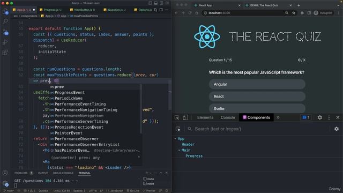Switch to the NextButton.js editor tab
The image size is (343, 193).
tap(83, 10)
